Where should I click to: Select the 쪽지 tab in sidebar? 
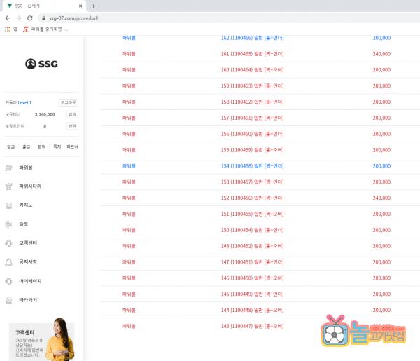pos(57,147)
